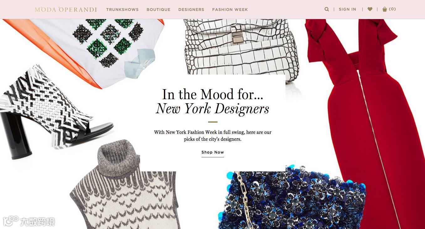Select the white crocodile handbag image
This screenshot has height=229, width=425.
pos(241,46)
